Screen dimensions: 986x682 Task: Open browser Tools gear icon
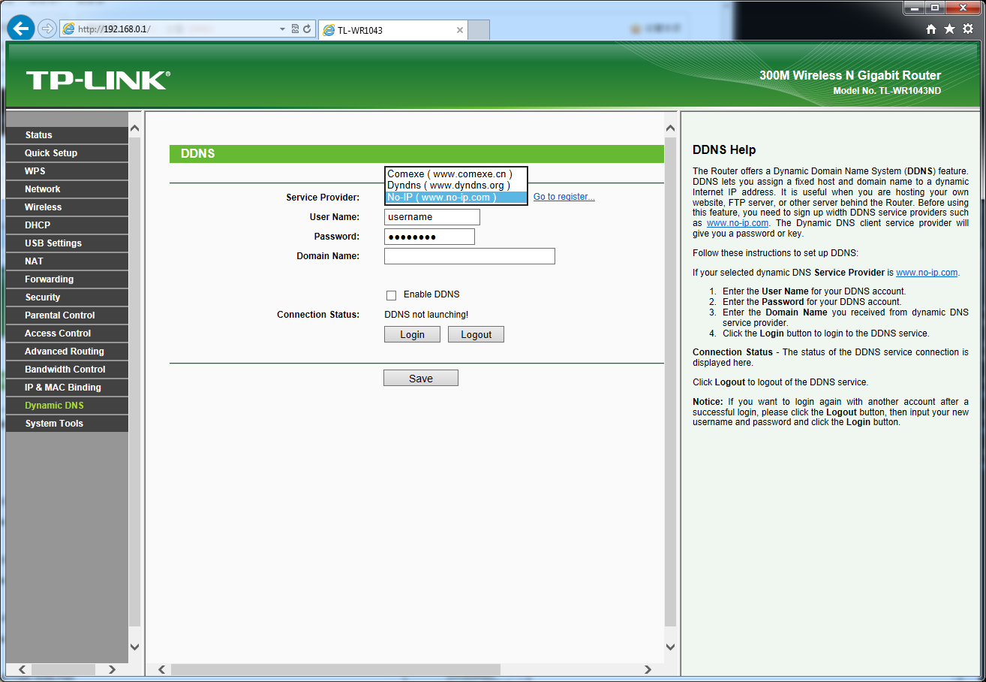click(968, 29)
